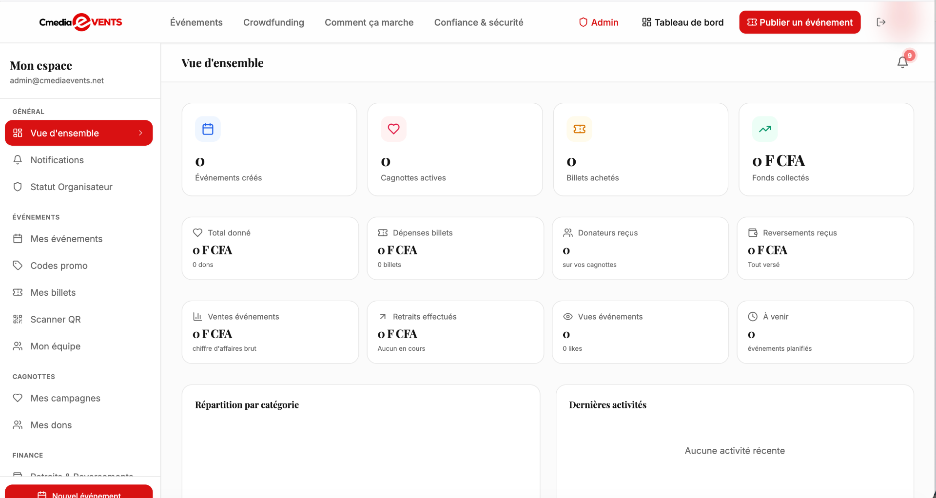936x498 pixels.
Task: Click the arrow icon beside Retraits effectués
Action: pyautogui.click(x=383, y=317)
